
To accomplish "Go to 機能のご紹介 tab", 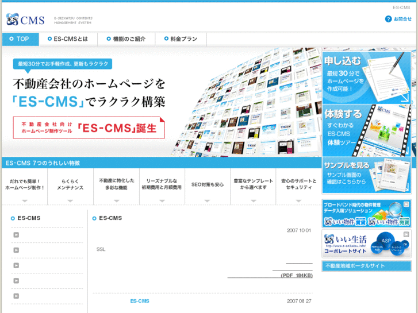I will pyautogui.click(x=126, y=39).
